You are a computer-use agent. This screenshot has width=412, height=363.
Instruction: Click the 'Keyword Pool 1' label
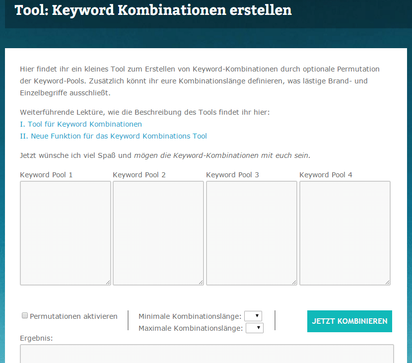pyautogui.click(x=46, y=175)
